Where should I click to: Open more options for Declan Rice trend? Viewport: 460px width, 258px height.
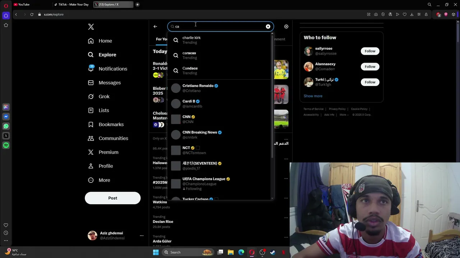(286, 218)
